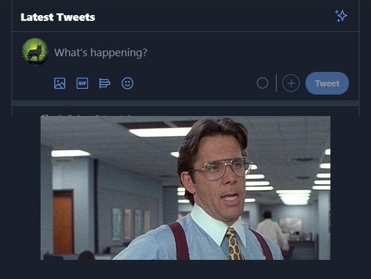Open the profile avatar picture

[x=35, y=52]
